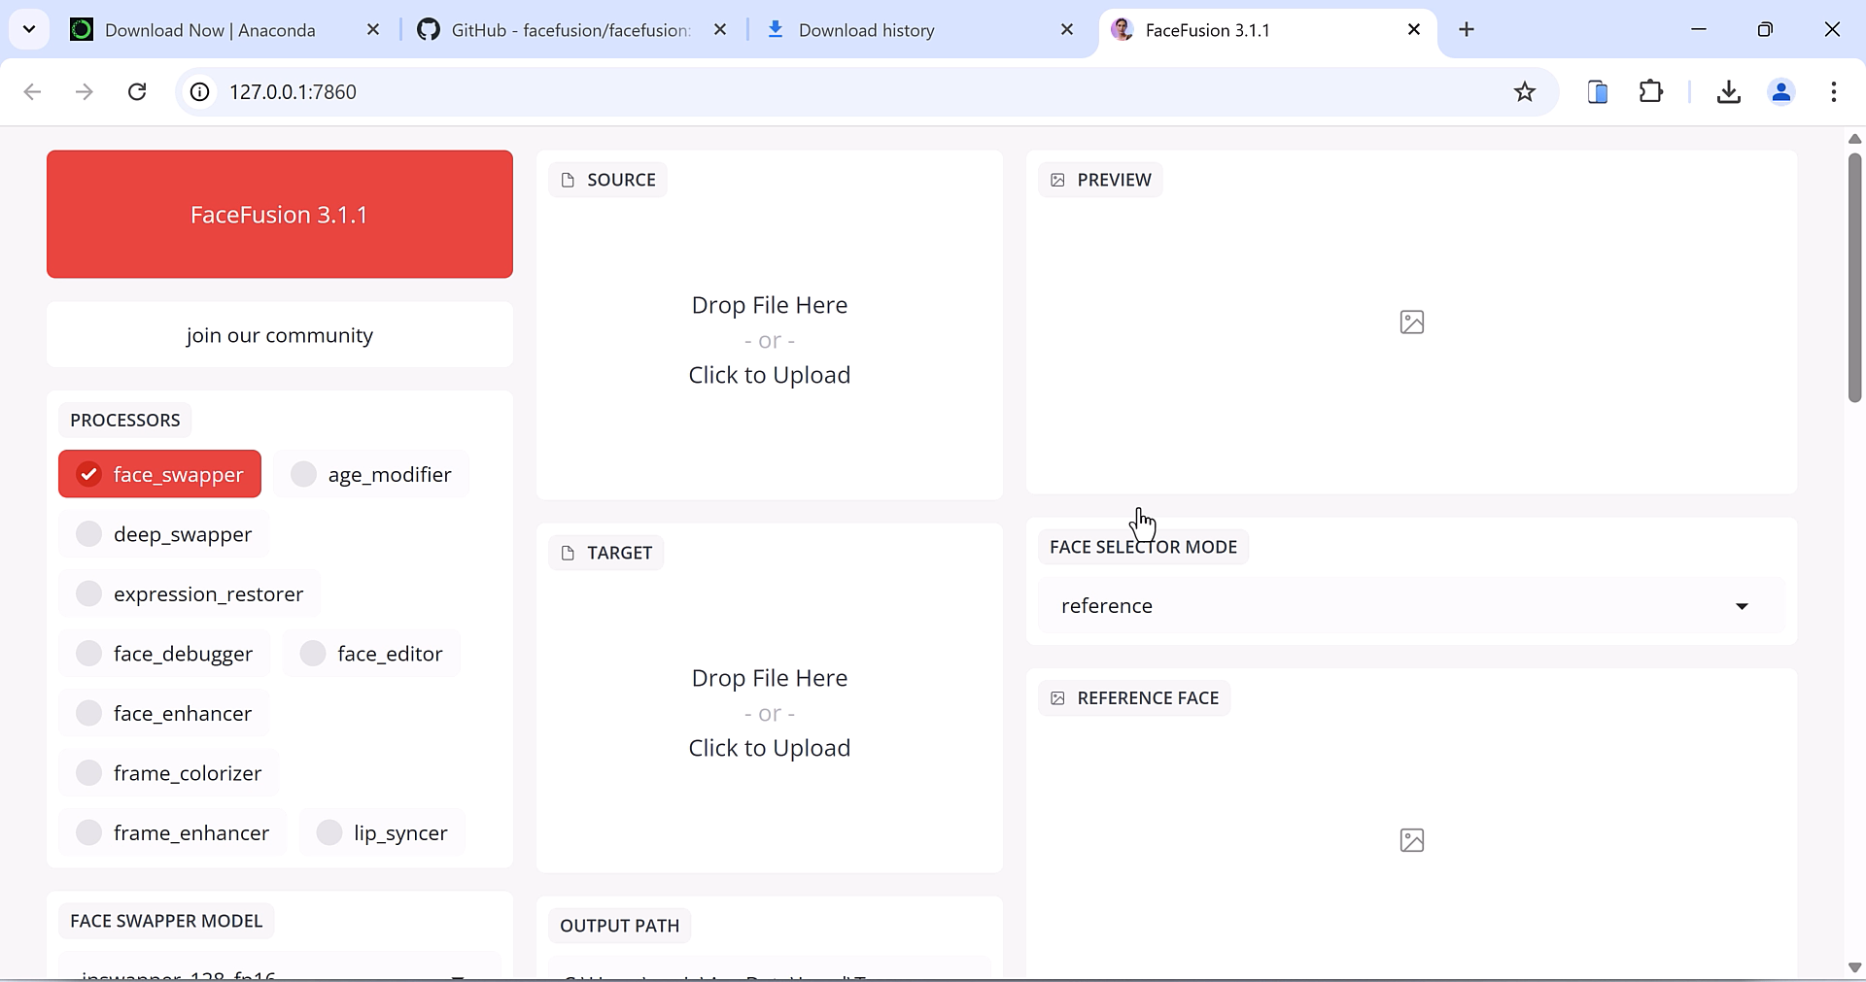Enable the face_enhancer processor
The image size is (1866, 982).
pos(164,713)
